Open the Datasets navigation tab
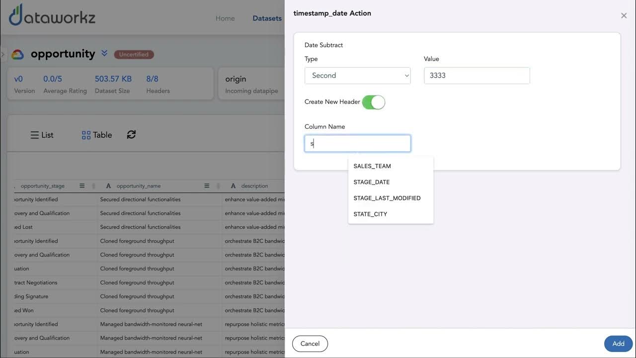 pyautogui.click(x=267, y=18)
